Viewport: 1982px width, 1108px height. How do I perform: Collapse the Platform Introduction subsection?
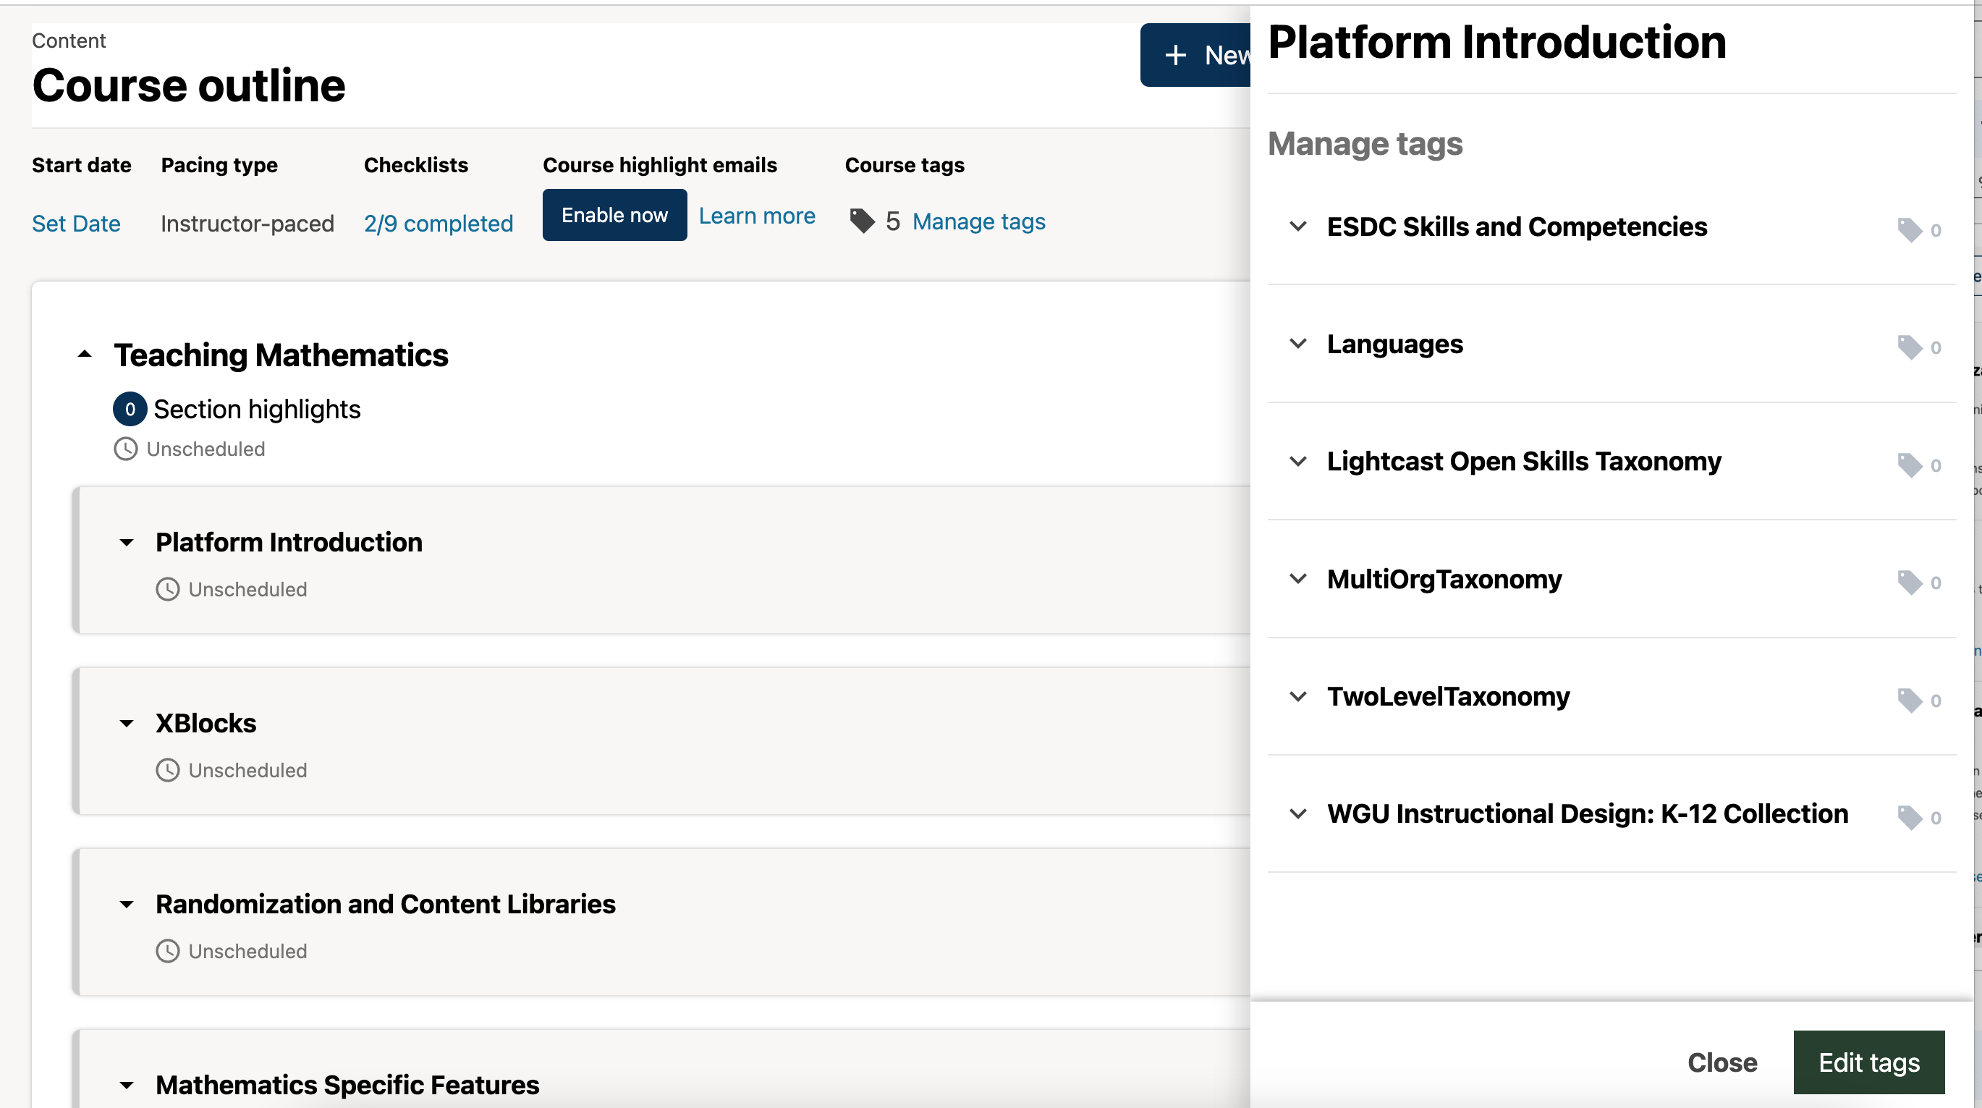pyautogui.click(x=127, y=544)
